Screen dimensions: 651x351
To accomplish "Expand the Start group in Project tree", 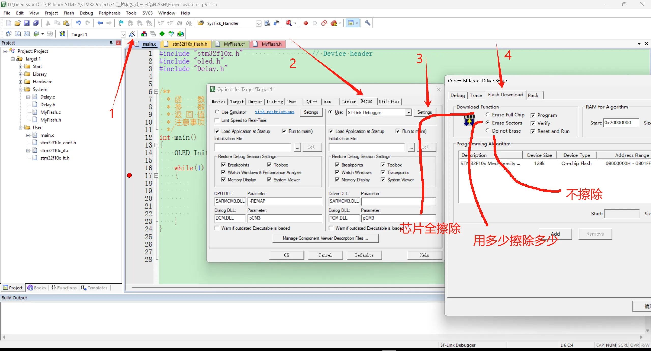I will 20,67.
